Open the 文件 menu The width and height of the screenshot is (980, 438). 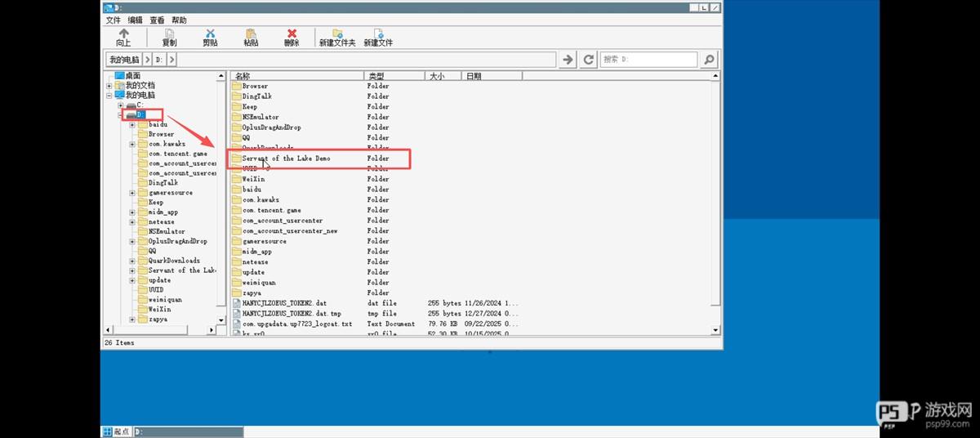point(114,20)
